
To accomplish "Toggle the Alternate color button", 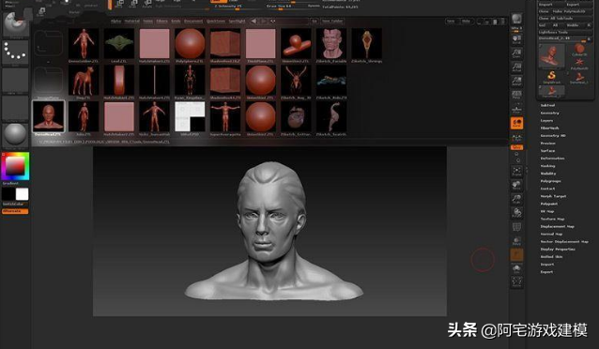I will point(15,211).
